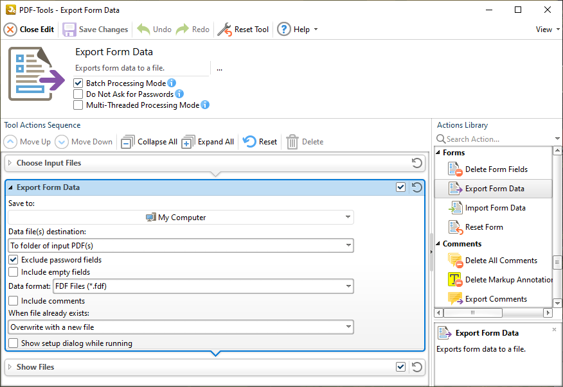
Task: Open the View menu
Action: point(548,30)
